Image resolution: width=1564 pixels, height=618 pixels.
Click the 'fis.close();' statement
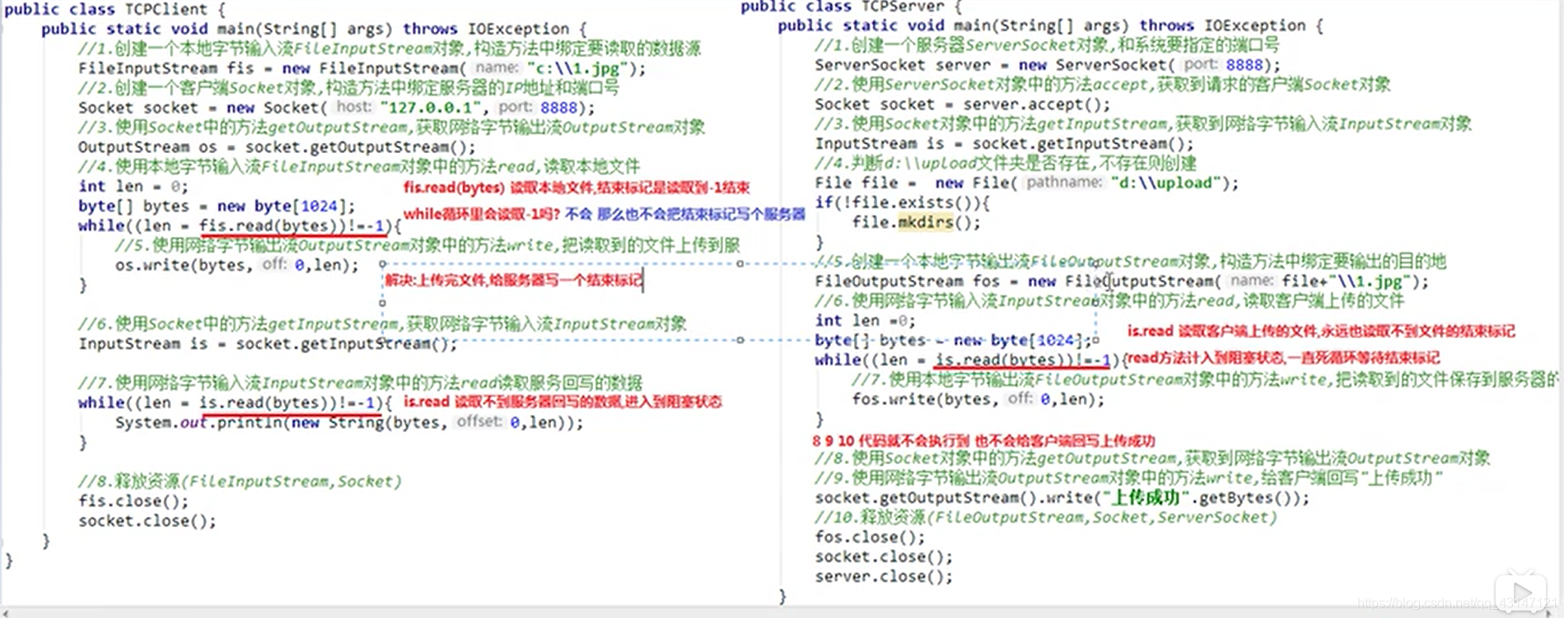point(133,501)
